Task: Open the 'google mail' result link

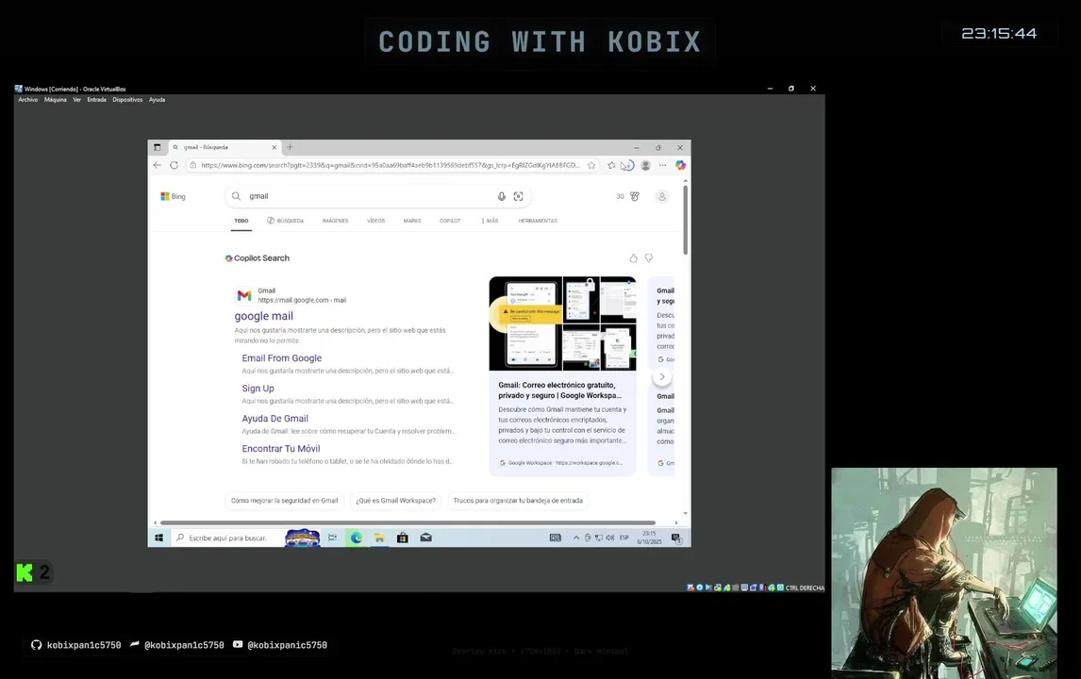Action: pyautogui.click(x=263, y=316)
